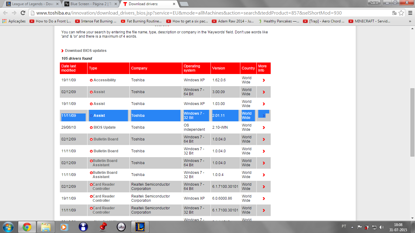The height and width of the screenshot is (233, 415).
Task: Open the Intense Fat Burning bookmark
Action: pyautogui.click(x=96, y=21)
